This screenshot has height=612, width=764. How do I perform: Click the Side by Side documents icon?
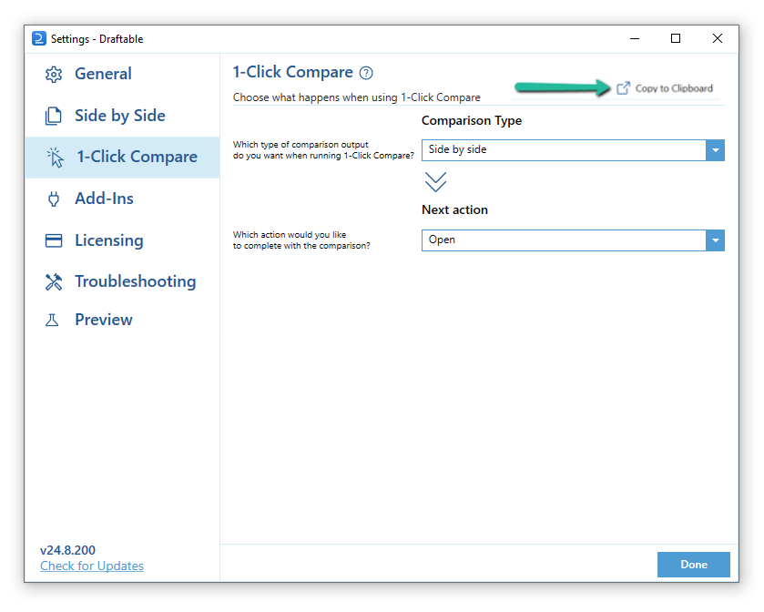tap(53, 116)
